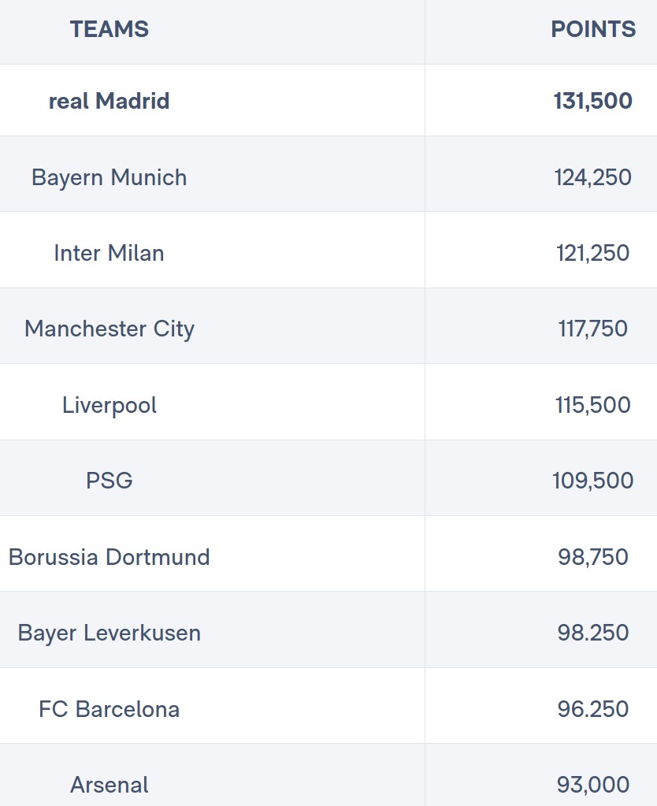
Task: Click the 109,500 points cell
Action: pyautogui.click(x=593, y=481)
